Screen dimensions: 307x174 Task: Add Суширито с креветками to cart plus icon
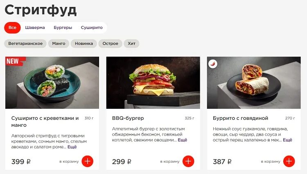[x=87, y=161]
